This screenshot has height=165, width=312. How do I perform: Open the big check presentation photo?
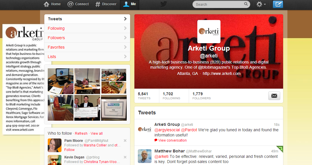(x=87, y=108)
